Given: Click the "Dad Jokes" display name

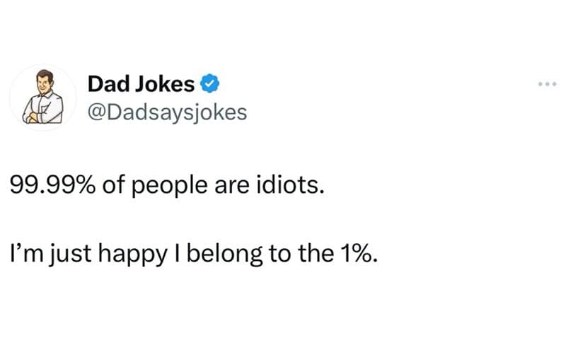Looking at the screenshot, I should click(141, 85).
